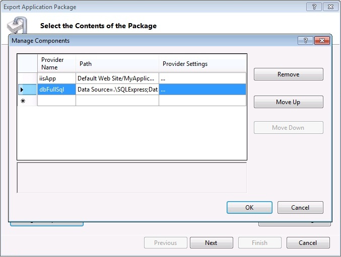The height and width of the screenshot is (257, 341).
Task: Click the empty new-row Provider Name cell
Action: pos(56,101)
